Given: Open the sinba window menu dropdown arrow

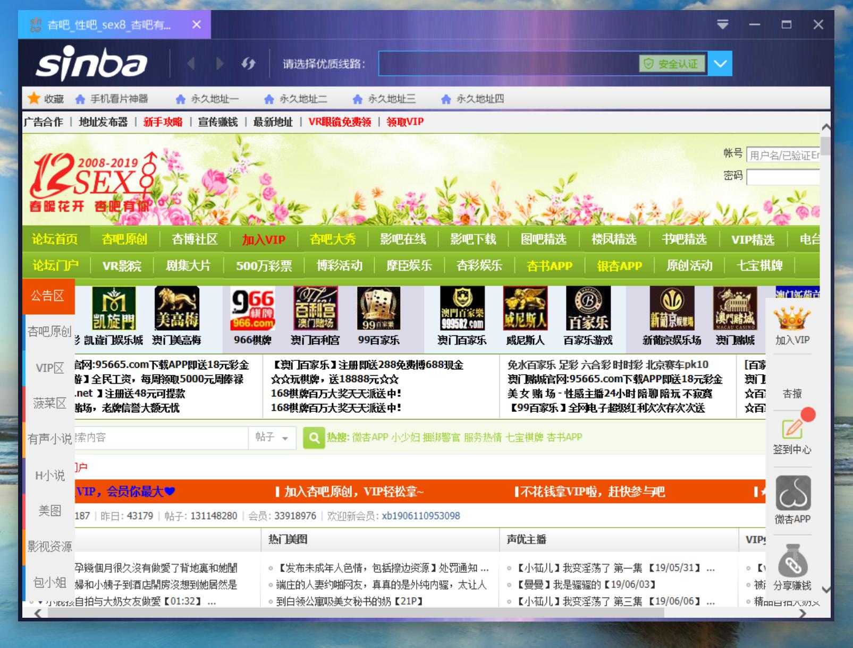Looking at the screenshot, I should [723, 24].
